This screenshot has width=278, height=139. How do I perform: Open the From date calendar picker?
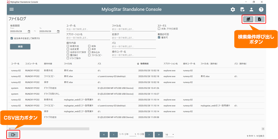point(29,31)
